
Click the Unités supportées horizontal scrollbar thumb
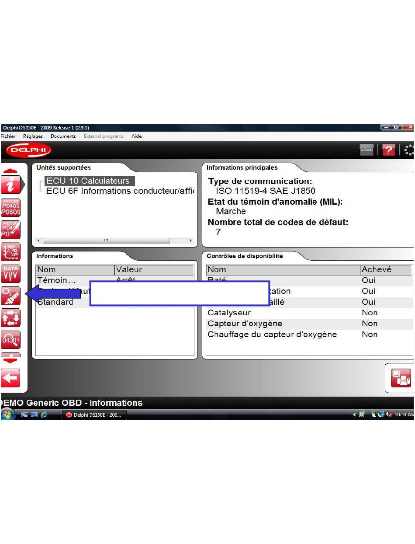106,241
